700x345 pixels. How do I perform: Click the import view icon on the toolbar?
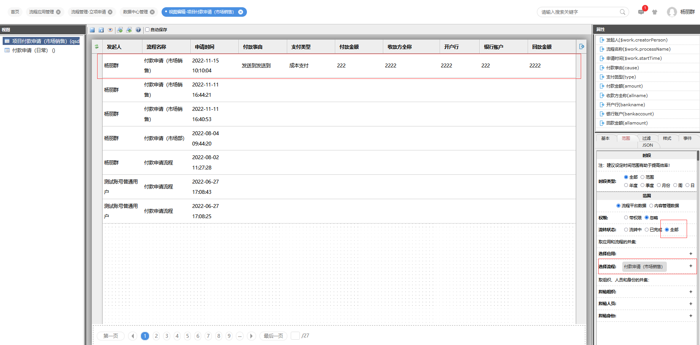tap(129, 30)
